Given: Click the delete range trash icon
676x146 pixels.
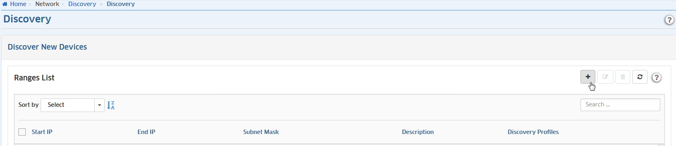Looking at the screenshot, I should [x=623, y=77].
